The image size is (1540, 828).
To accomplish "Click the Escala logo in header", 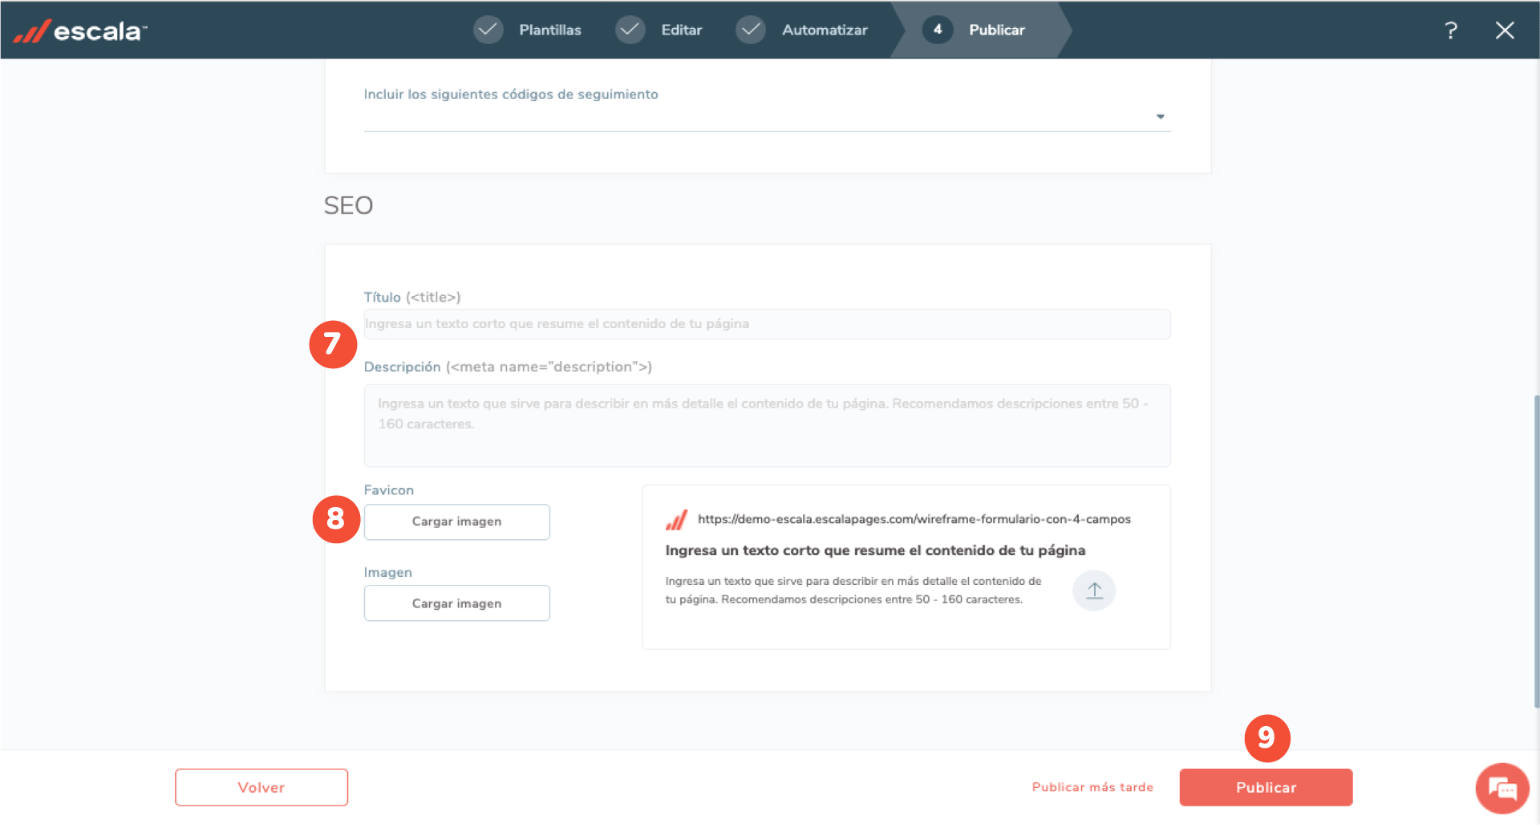I will (x=80, y=30).
